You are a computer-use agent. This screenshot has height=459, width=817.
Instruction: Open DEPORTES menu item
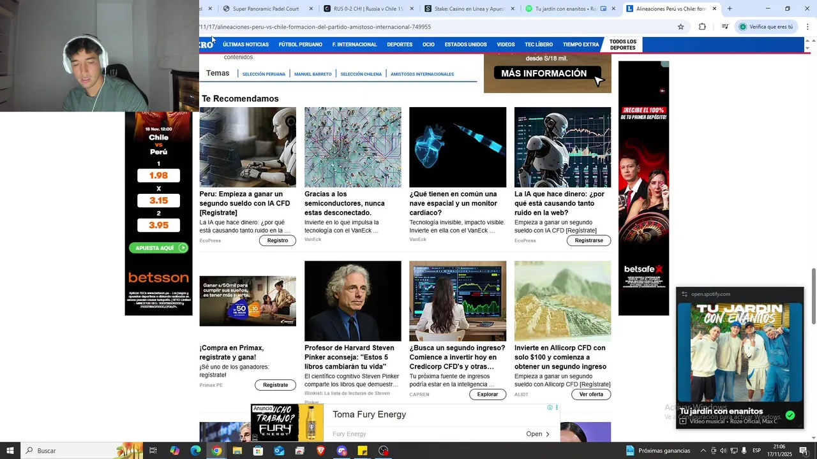(x=400, y=45)
